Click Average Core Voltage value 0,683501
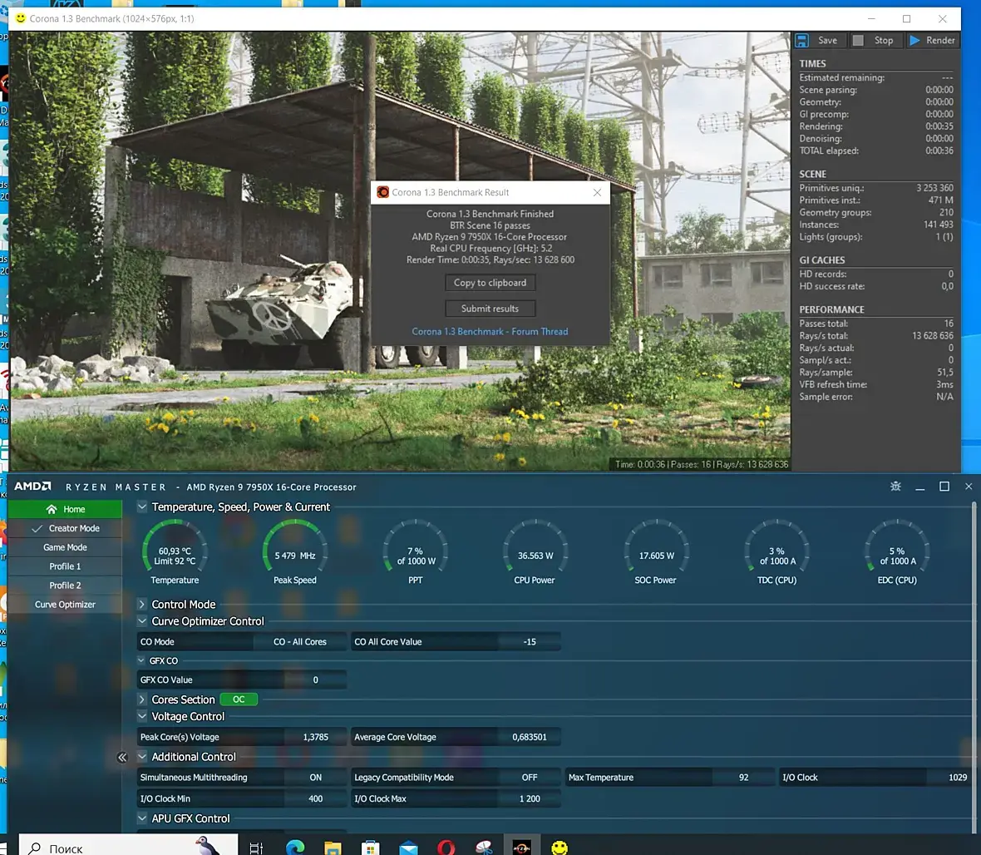Screen dimensions: 981x855 [530, 737]
